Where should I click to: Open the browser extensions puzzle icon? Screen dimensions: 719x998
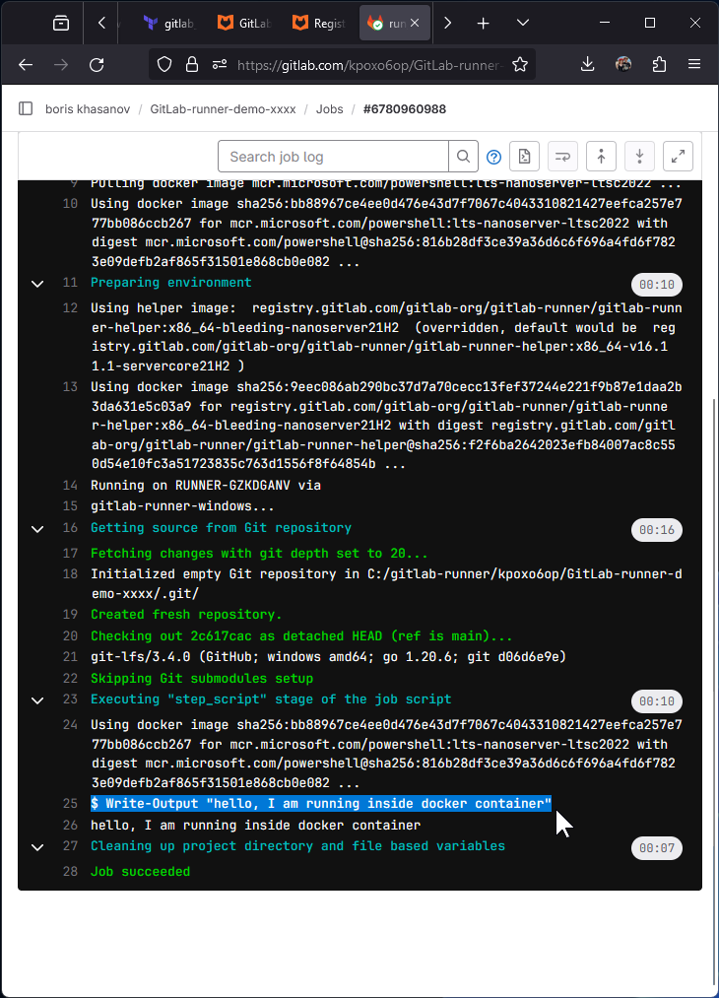(660, 64)
